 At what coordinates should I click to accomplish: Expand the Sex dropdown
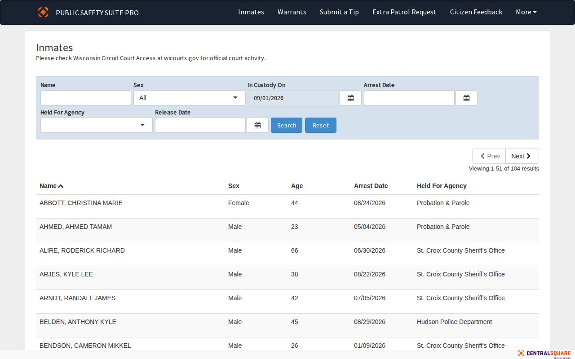[190, 98]
